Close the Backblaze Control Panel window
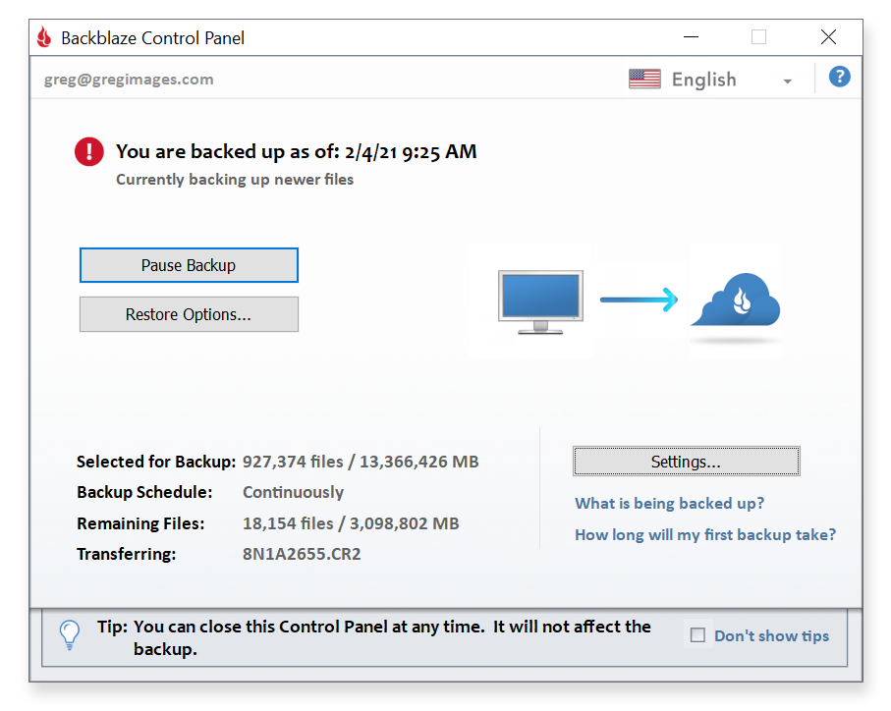This screenshot has height=711, width=891. [828, 37]
